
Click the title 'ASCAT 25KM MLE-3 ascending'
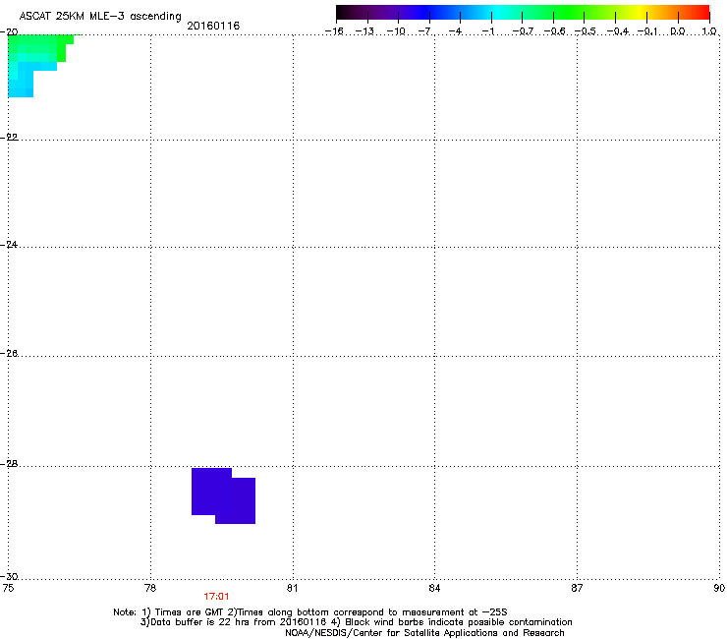pos(100,17)
